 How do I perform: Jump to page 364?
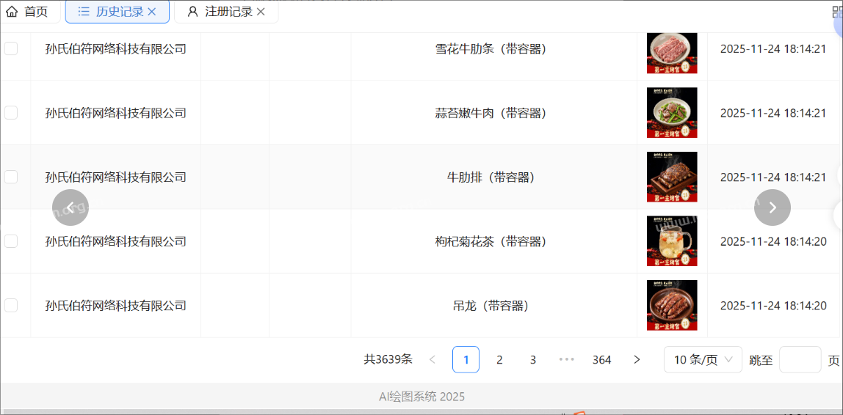pyautogui.click(x=601, y=360)
